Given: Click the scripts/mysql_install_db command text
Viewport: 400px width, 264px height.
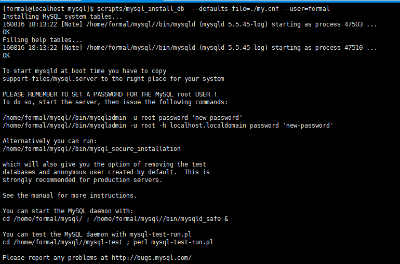Looking at the screenshot, I should pyautogui.click(x=141, y=9).
